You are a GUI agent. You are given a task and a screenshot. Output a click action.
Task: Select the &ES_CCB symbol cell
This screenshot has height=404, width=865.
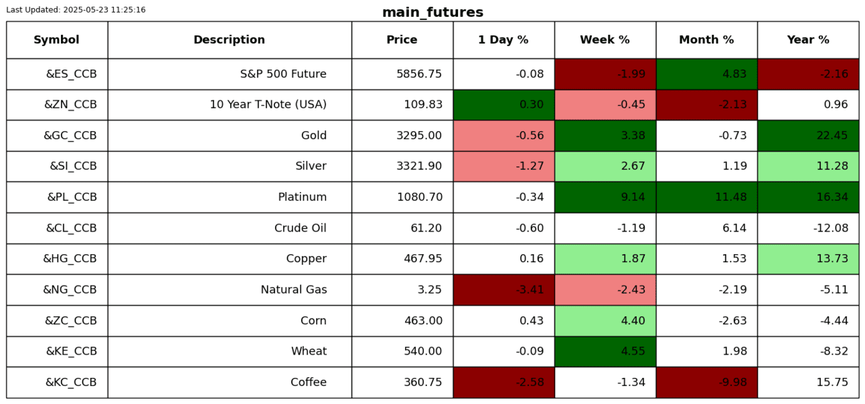click(71, 74)
